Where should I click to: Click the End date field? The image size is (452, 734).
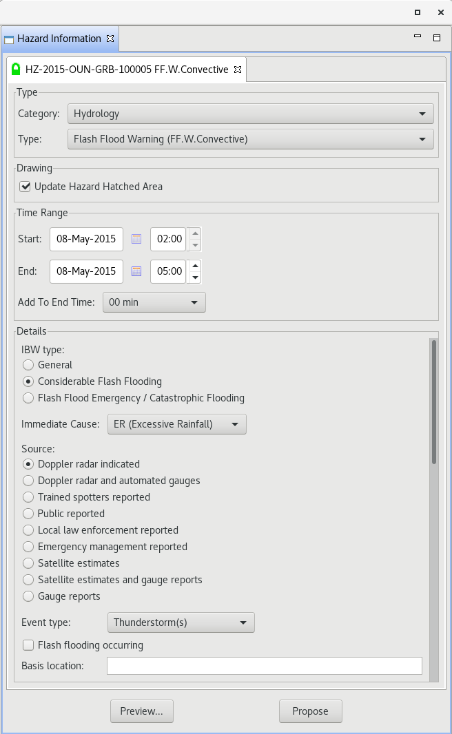[86, 271]
